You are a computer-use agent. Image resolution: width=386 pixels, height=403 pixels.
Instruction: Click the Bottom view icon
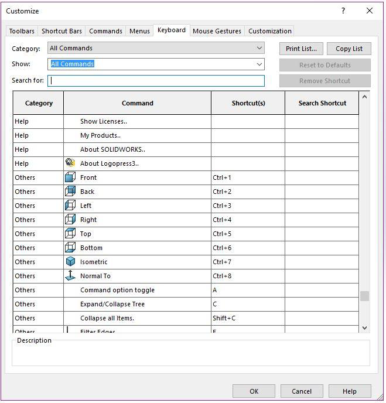[x=70, y=248]
